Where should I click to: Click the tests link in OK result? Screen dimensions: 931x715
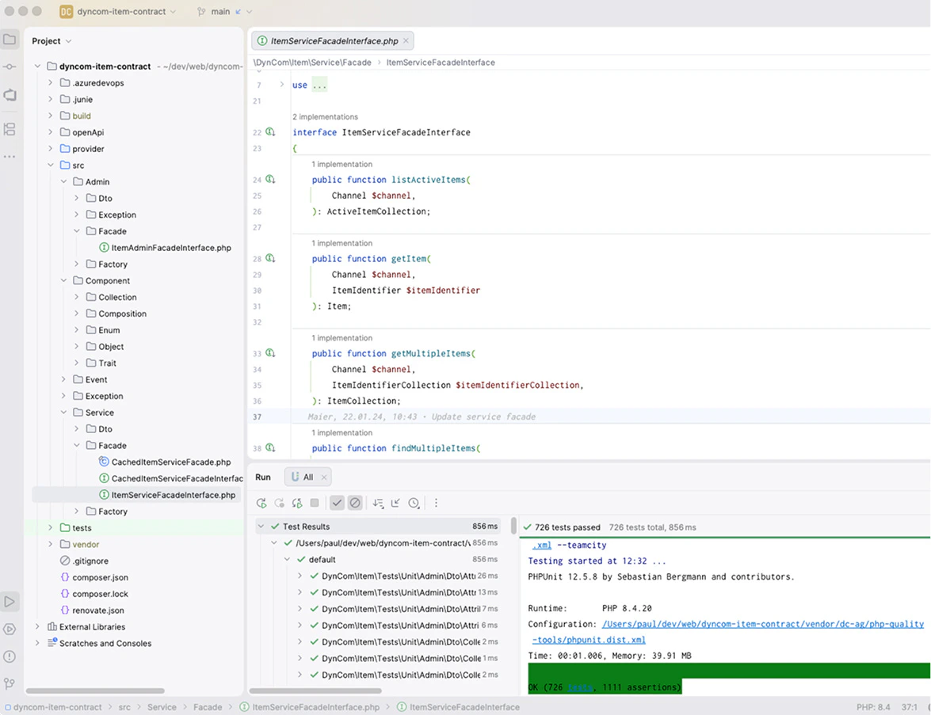[580, 687]
